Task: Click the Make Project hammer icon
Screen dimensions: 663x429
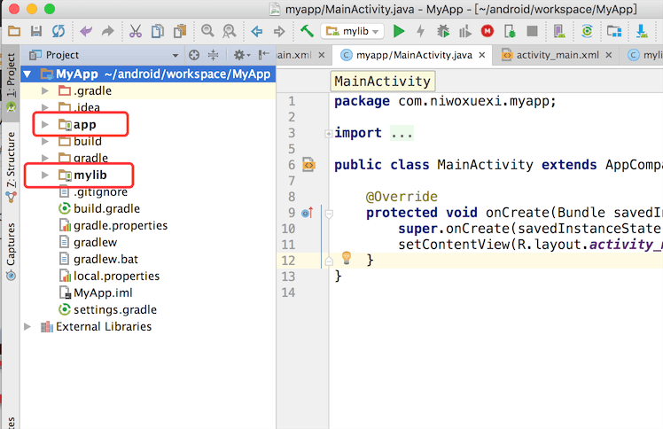Action: click(308, 31)
